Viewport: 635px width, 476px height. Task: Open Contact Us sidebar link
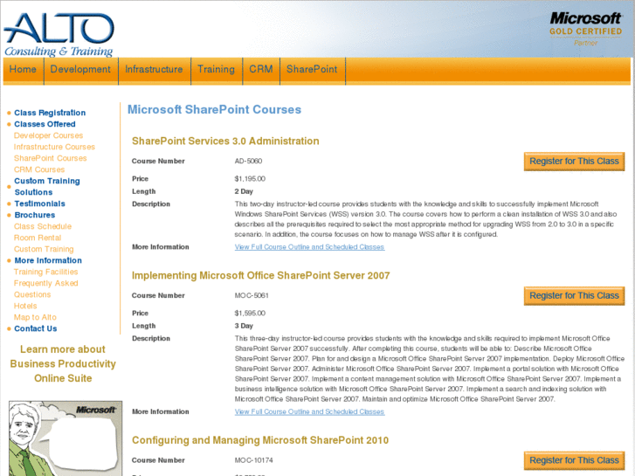[36, 328]
